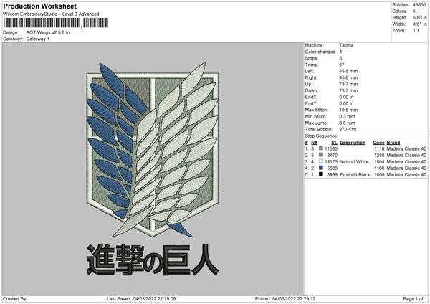This screenshot has width=430, height=304.
Task: Click 'Madeira Classic 40' in the 1118 row
Action: click(406, 148)
